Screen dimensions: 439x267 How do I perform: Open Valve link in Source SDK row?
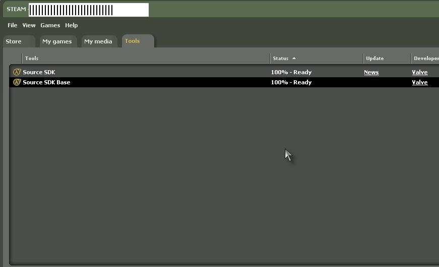(x=420, y=72)
